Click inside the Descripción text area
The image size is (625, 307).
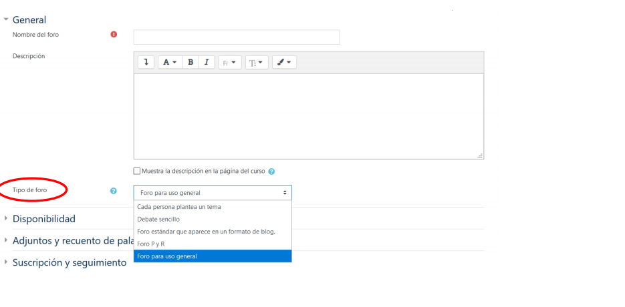308,115
